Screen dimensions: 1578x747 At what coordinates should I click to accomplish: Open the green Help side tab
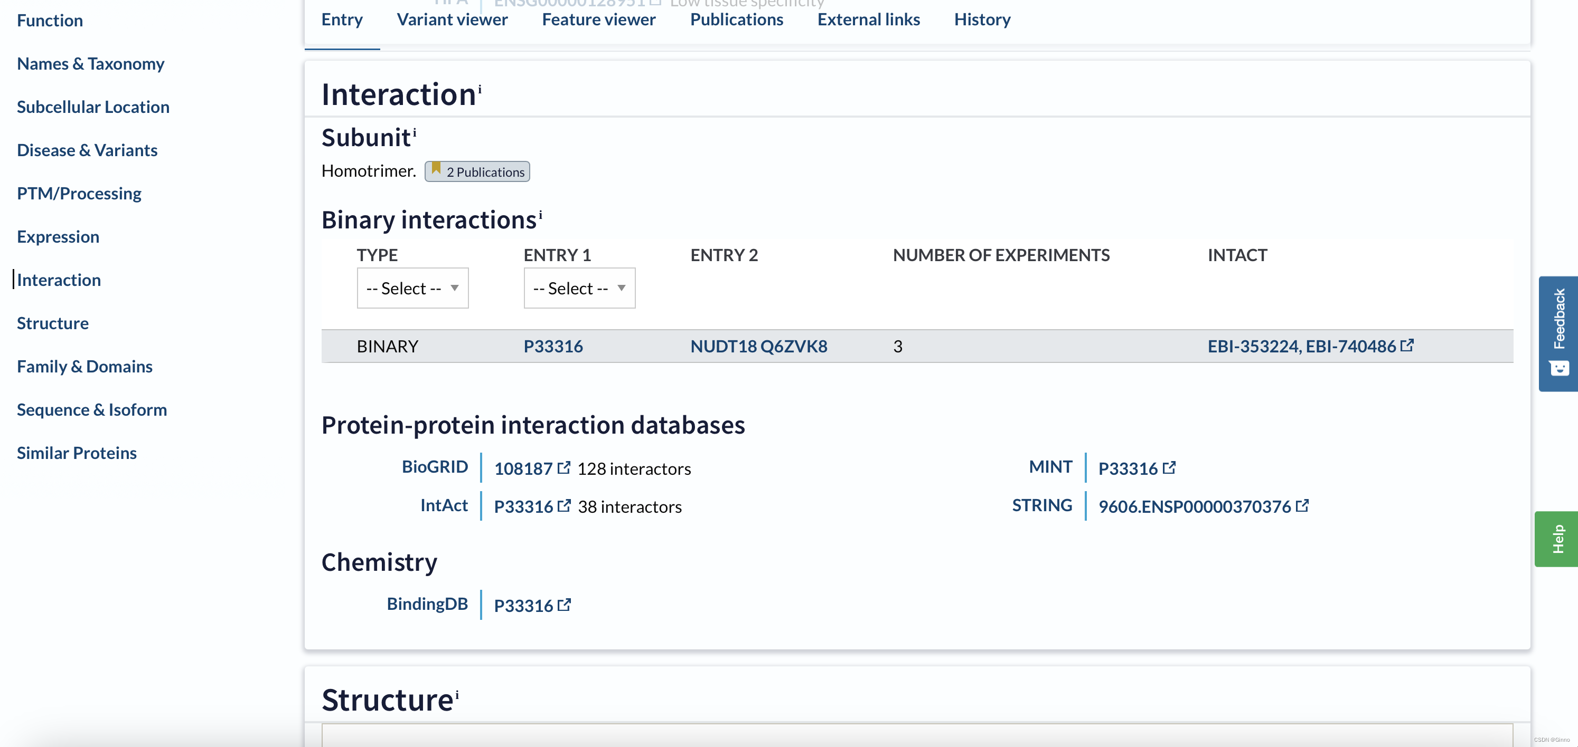pos(1556,539)
